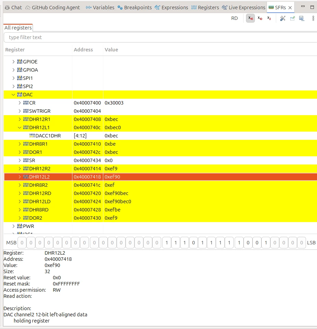Click the SR register icon
Image resolution: width=317 pixels, height=329 pixels.
tap(26, 160)
